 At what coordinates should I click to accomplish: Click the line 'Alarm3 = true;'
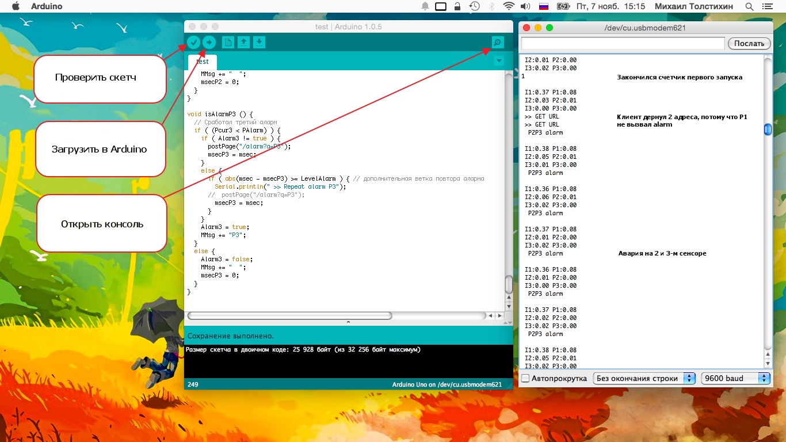pos(225,227)
